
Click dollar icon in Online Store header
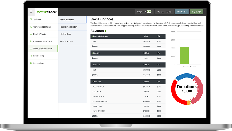(x=92, y=81)
